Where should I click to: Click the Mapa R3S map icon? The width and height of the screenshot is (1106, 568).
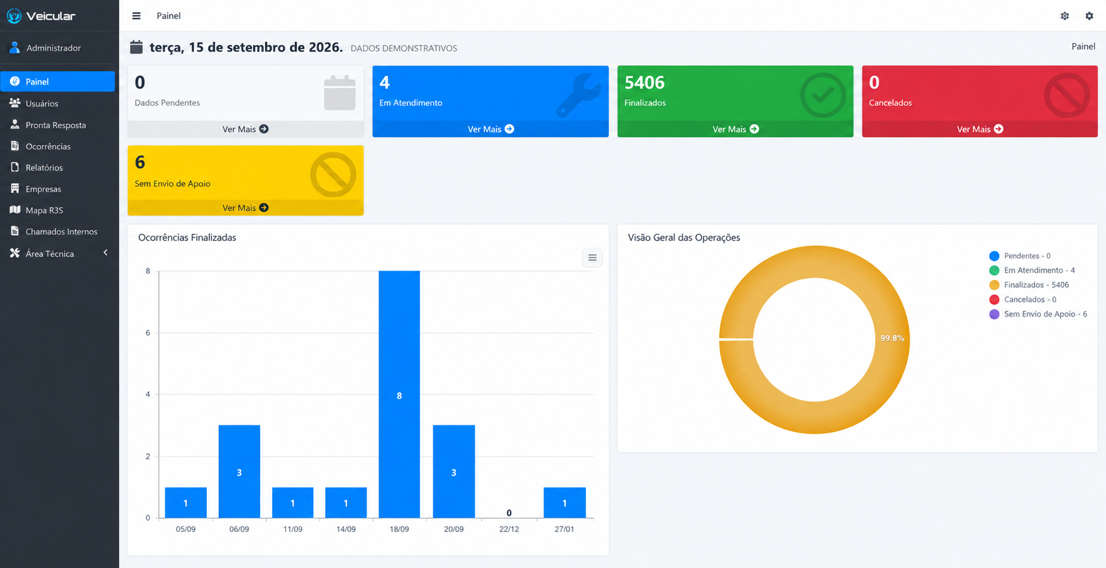[15, 210]
